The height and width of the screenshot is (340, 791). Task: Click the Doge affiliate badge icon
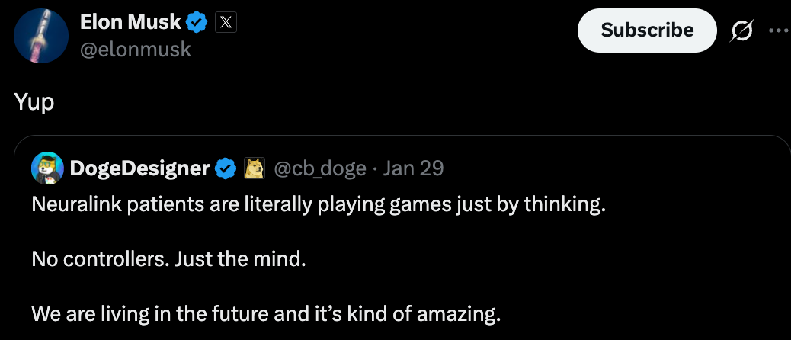point(253,168)
